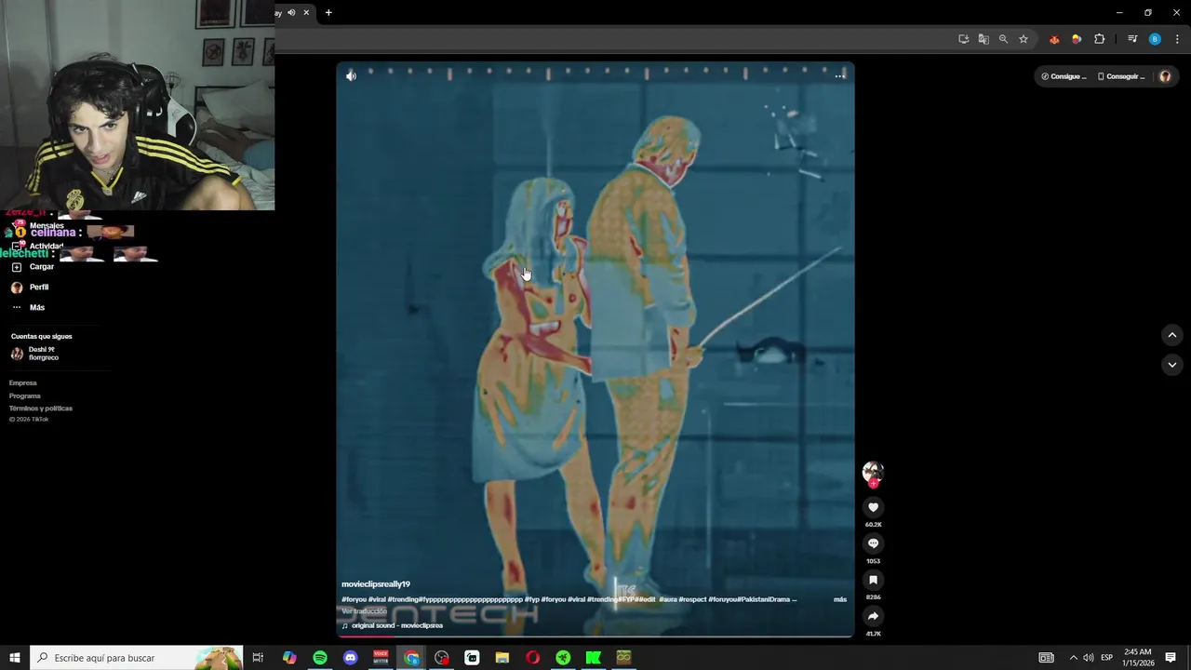
Task: Open the Windows notification center
Action: [x=1171, y=658]
